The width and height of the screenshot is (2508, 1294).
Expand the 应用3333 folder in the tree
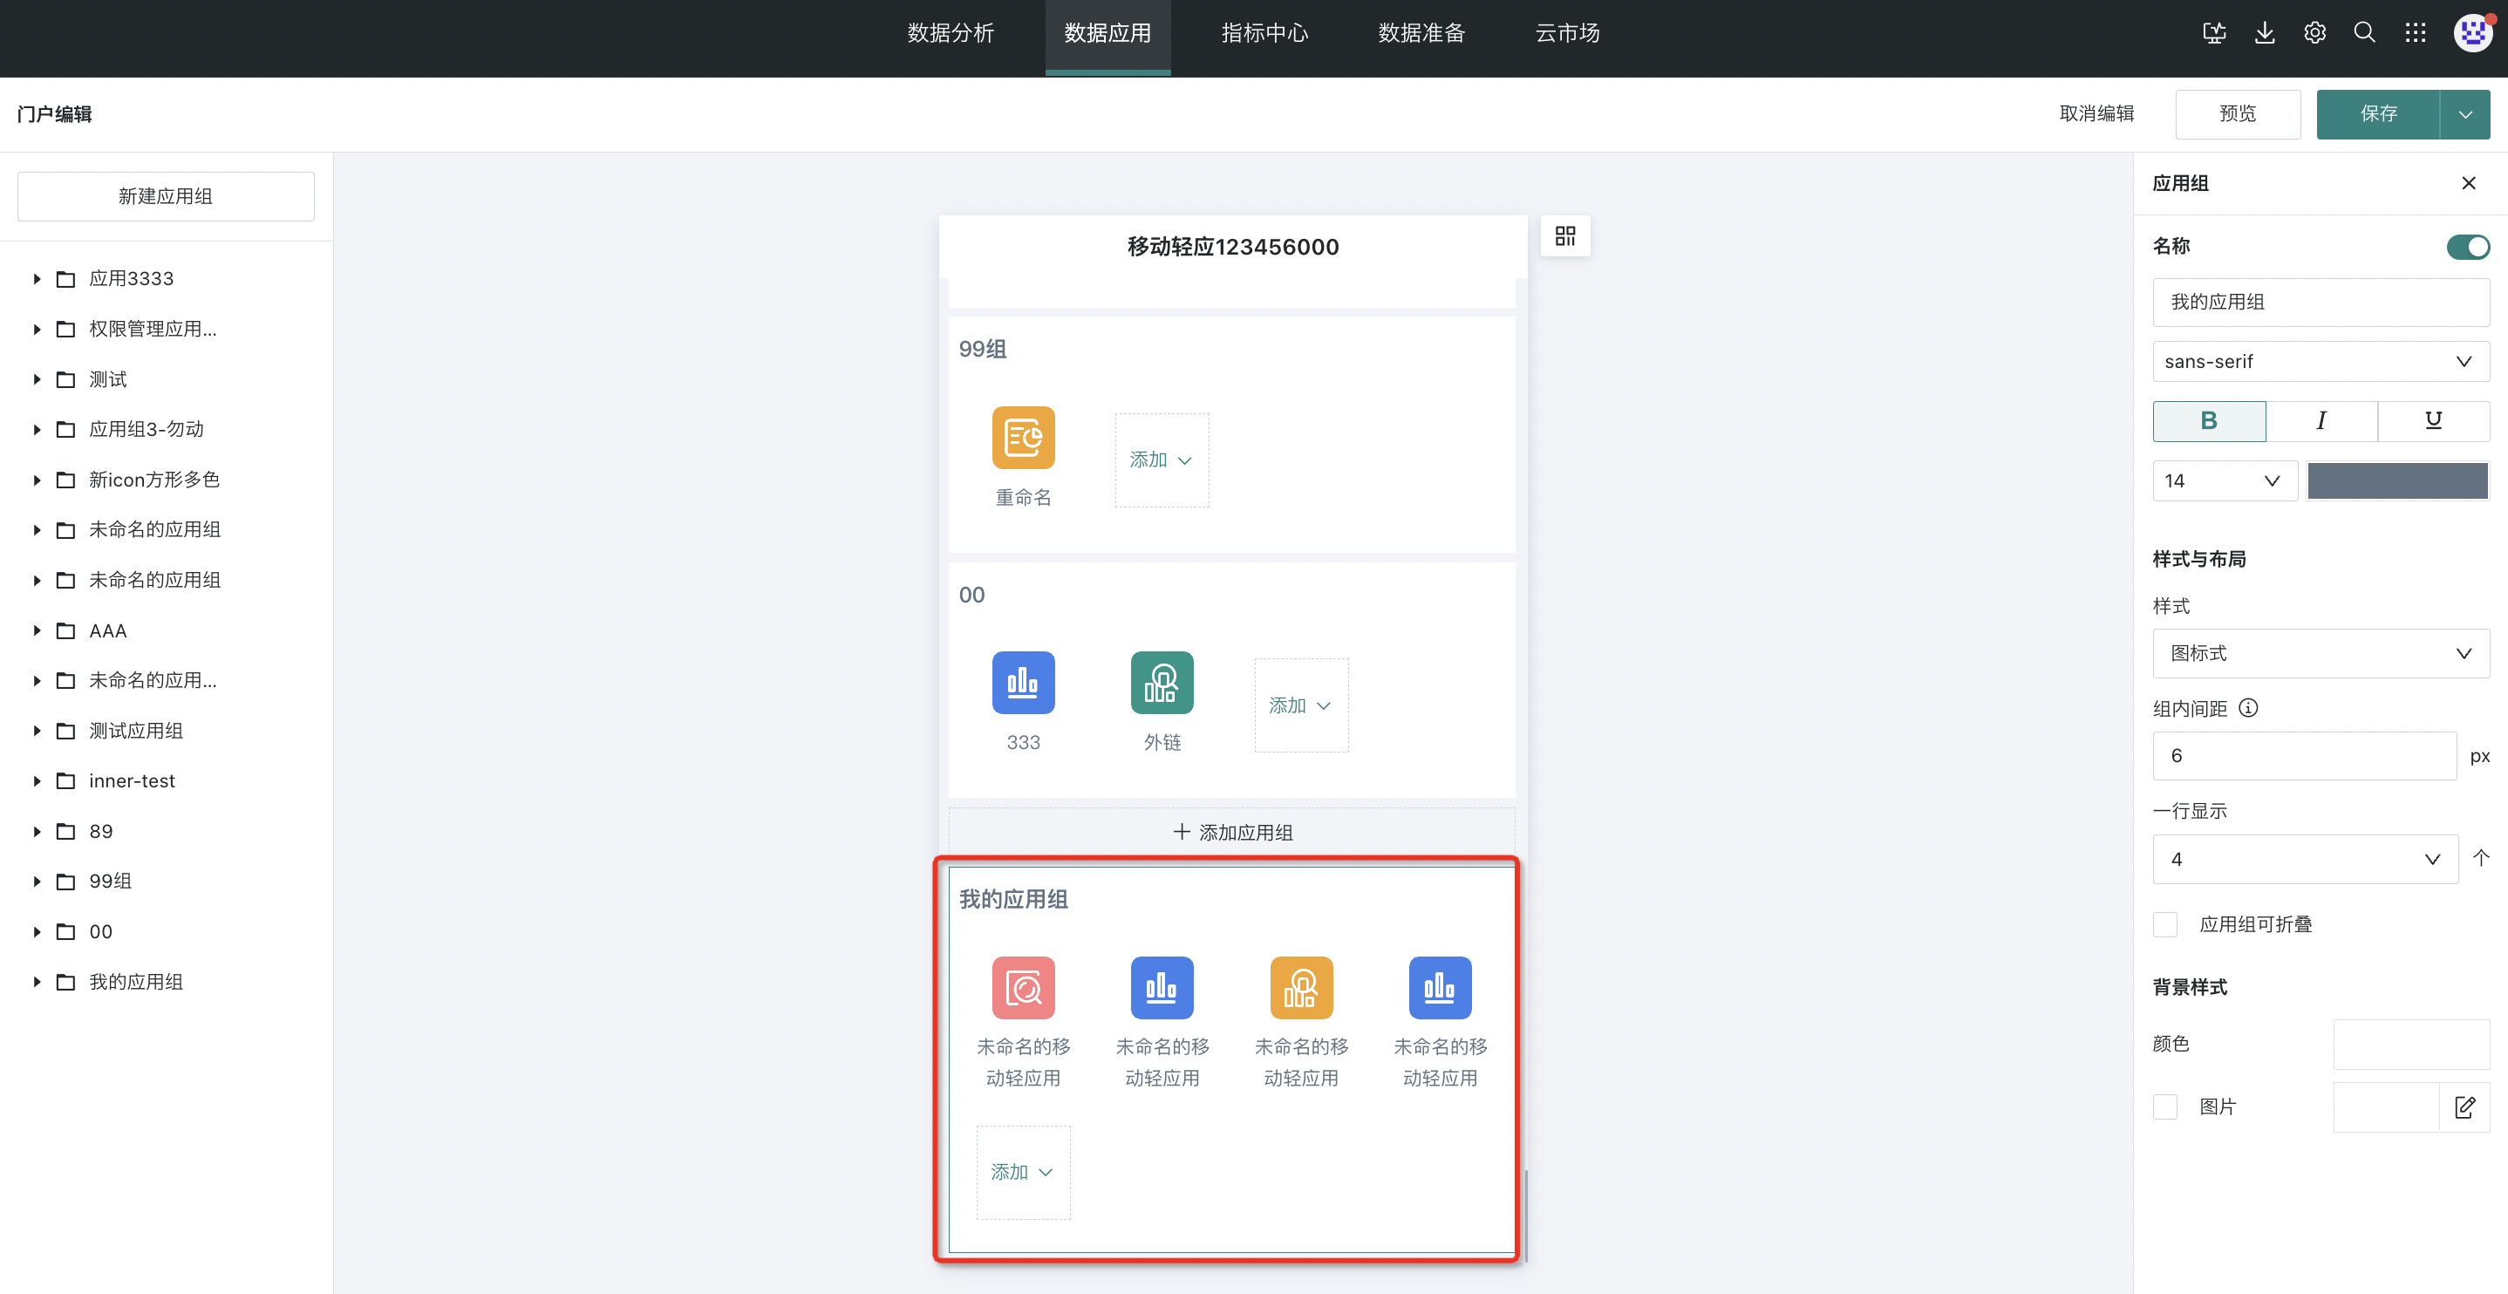point(37,279)
